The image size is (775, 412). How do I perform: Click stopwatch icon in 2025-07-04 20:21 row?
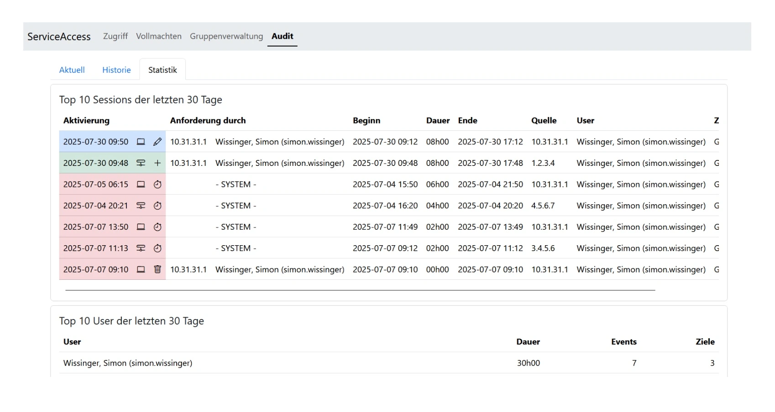[x=157, y=206]
